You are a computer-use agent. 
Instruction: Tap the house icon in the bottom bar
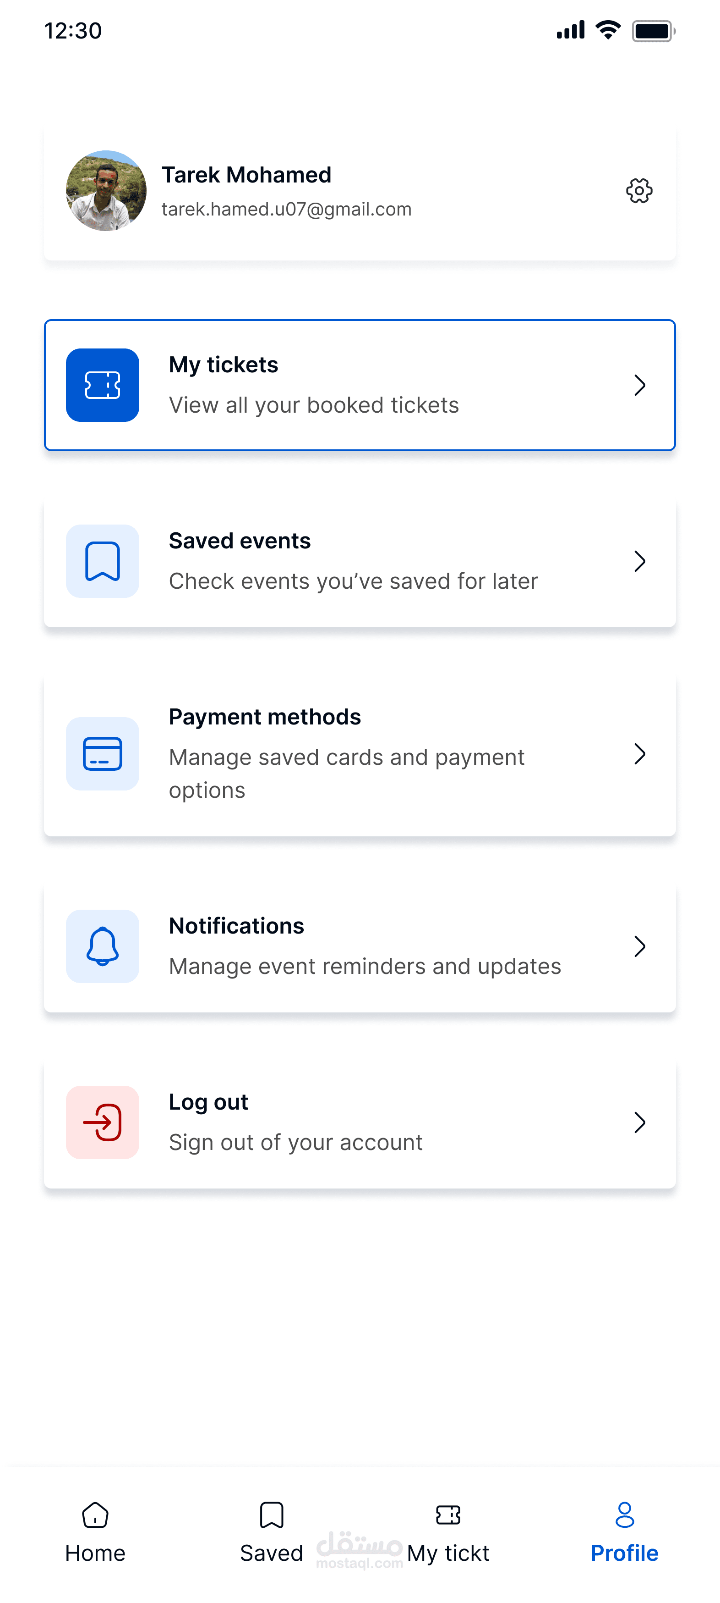(x=95, y=1515)
